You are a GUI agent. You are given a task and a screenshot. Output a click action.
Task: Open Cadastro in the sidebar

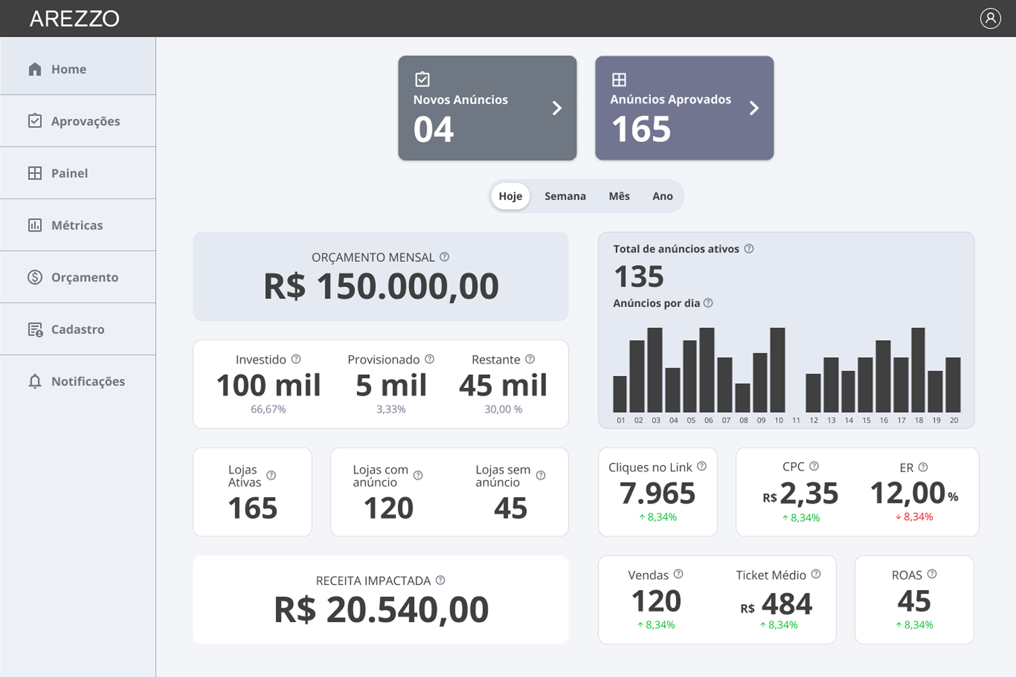[78, 329]
